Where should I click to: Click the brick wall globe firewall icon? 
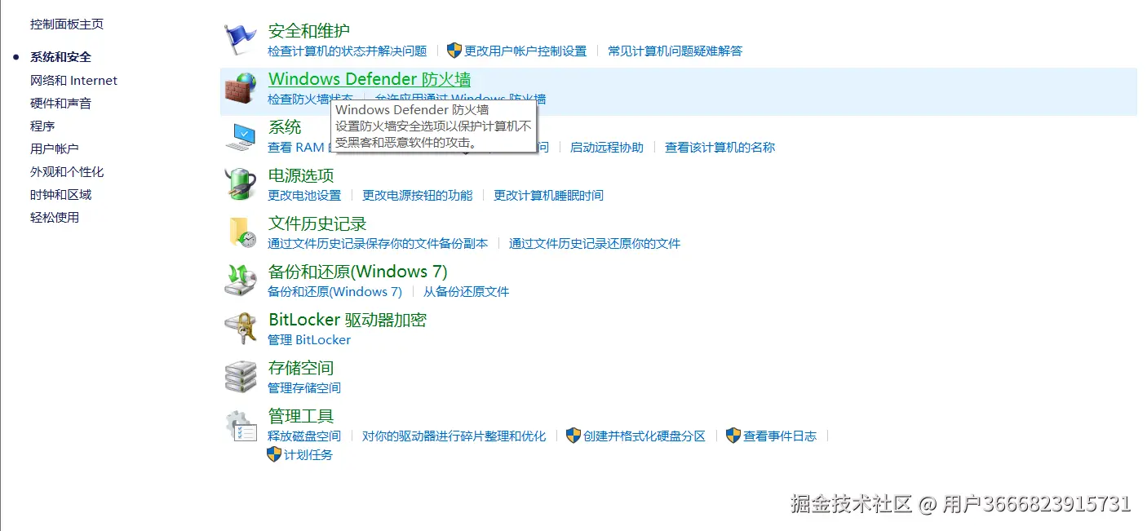(x=241, y=88)
